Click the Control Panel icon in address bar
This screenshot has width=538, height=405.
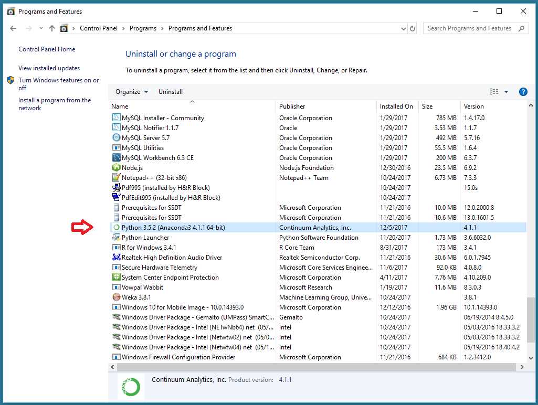64,28
